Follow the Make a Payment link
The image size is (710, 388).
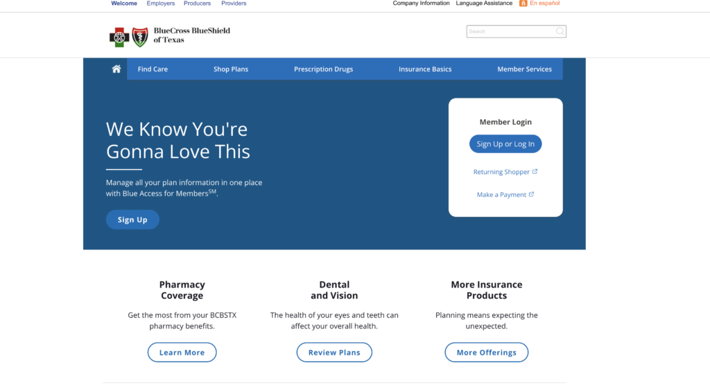(x=501, y=195)
